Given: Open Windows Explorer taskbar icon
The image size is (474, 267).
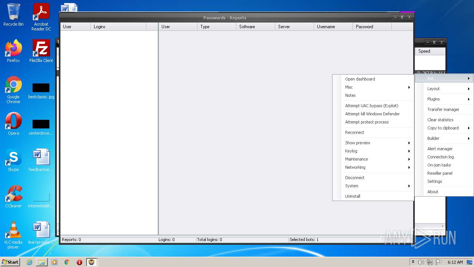Looking at the screenshot, I should point(42,262).
